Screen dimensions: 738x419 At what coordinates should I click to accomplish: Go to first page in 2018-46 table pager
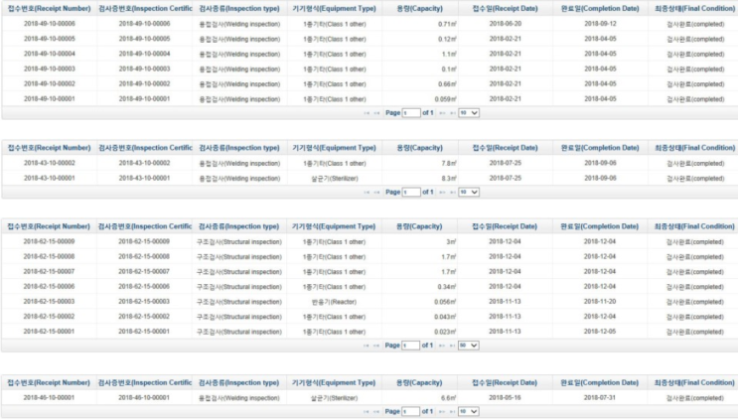tap(367, 412)
